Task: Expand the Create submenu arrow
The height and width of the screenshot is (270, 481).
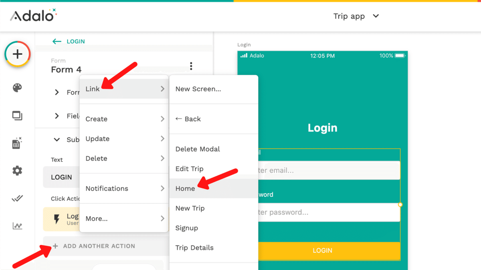Action: (162, 119)
